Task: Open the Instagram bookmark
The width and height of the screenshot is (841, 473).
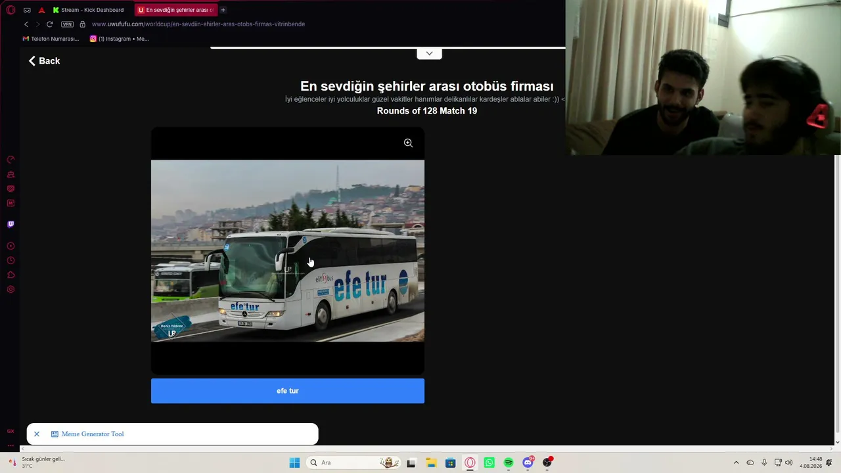Action: coord(120,39)
